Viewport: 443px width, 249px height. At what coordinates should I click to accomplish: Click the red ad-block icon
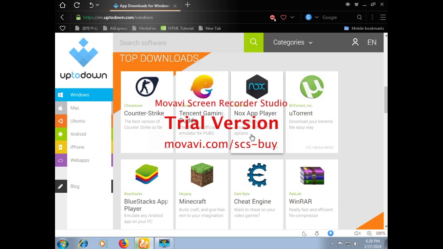[273, 18]
